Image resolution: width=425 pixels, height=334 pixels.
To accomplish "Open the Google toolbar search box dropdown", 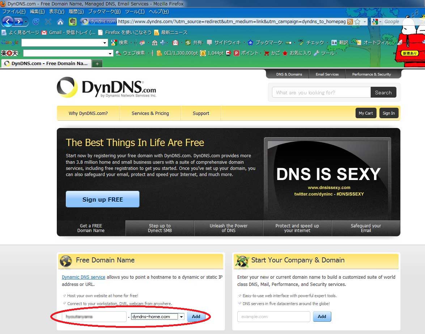I will pyautogui.click(x=105, y=43).
